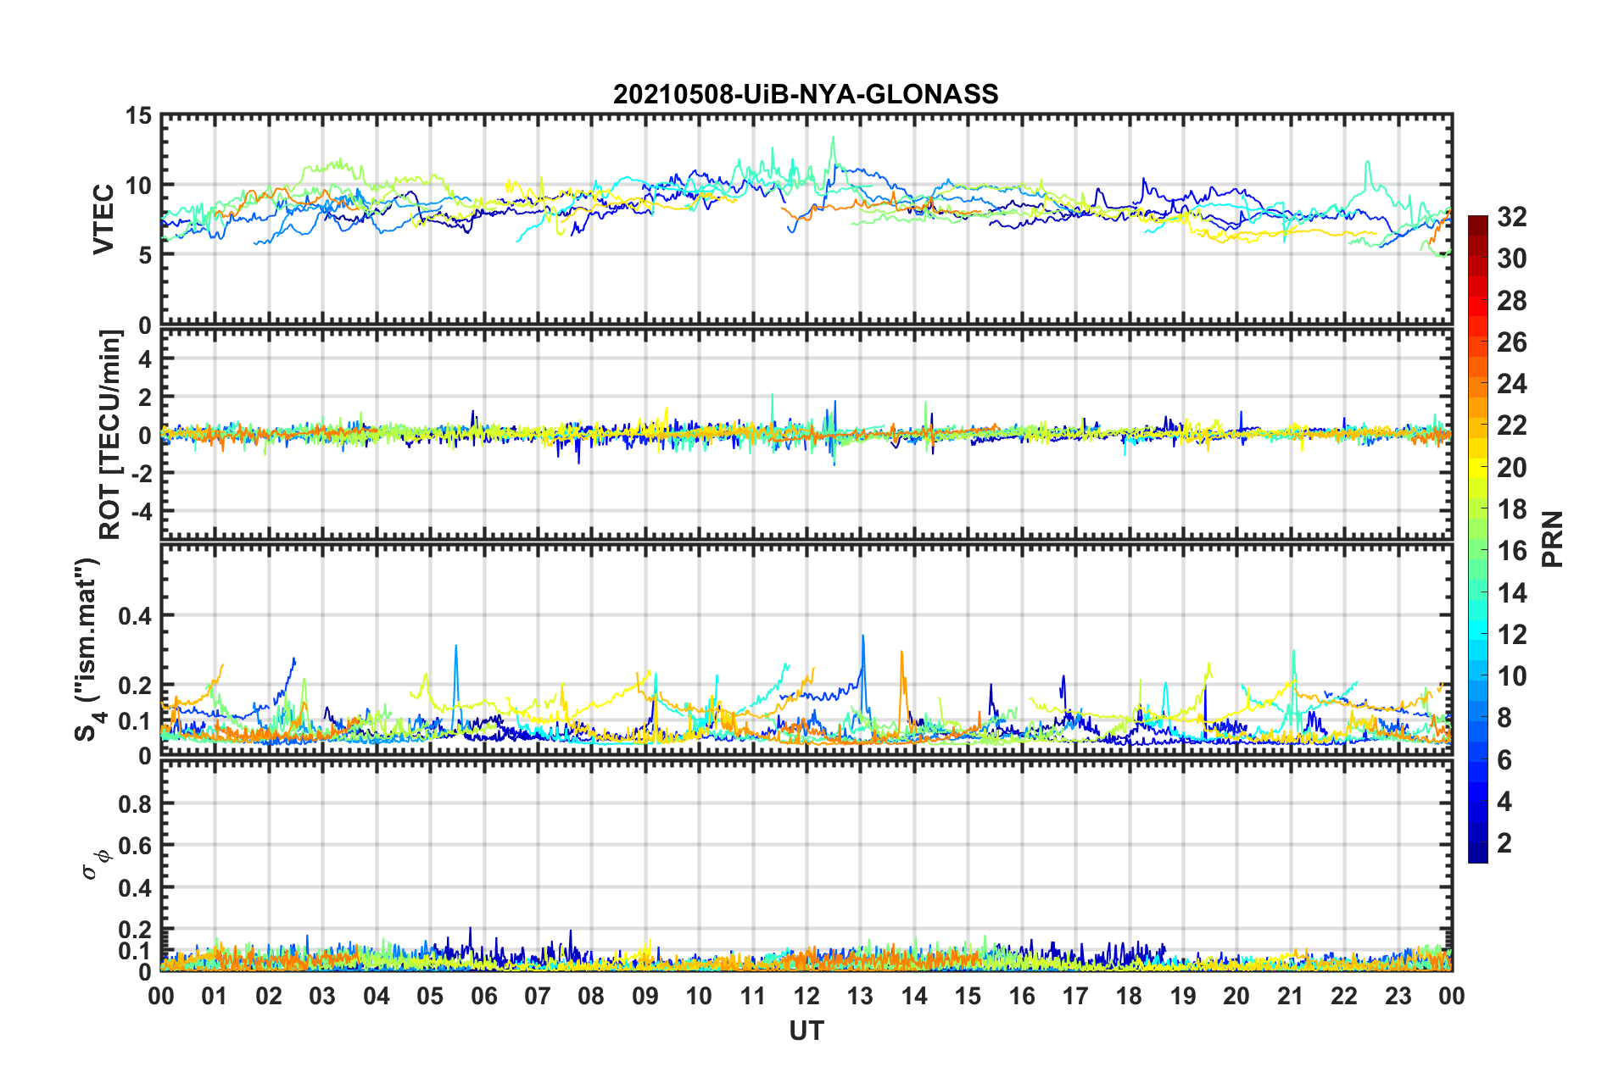Click the ROT [TECU/min] axis label
Screen dimensions: 1613x1078
click(x=109, y=435)
